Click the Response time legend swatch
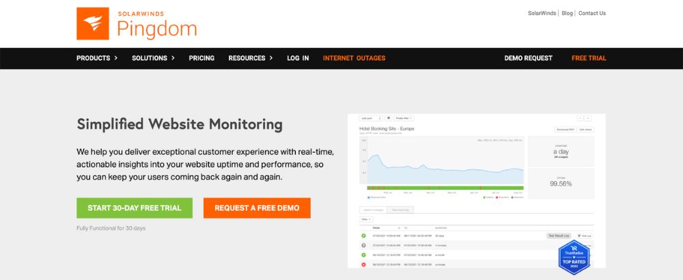The image size is (683, 280). tap(369, 197)
